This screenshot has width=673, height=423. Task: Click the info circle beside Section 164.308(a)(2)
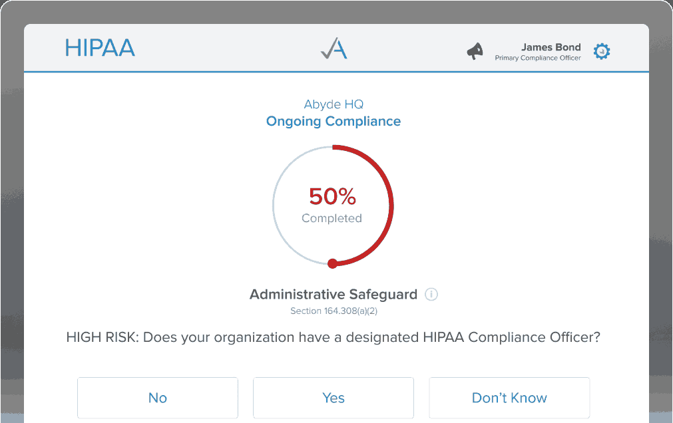point(431,294)
